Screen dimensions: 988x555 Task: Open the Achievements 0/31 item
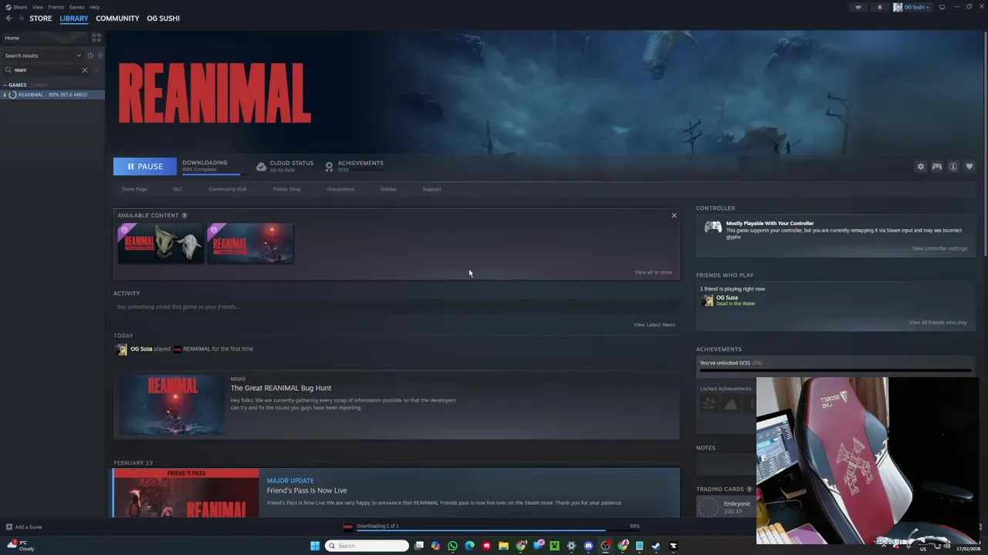[x=354, y=166]
